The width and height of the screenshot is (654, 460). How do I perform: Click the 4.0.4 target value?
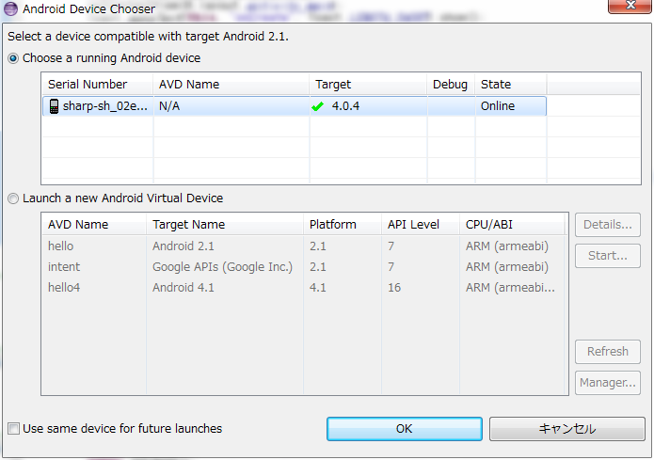tap(345, 106)
